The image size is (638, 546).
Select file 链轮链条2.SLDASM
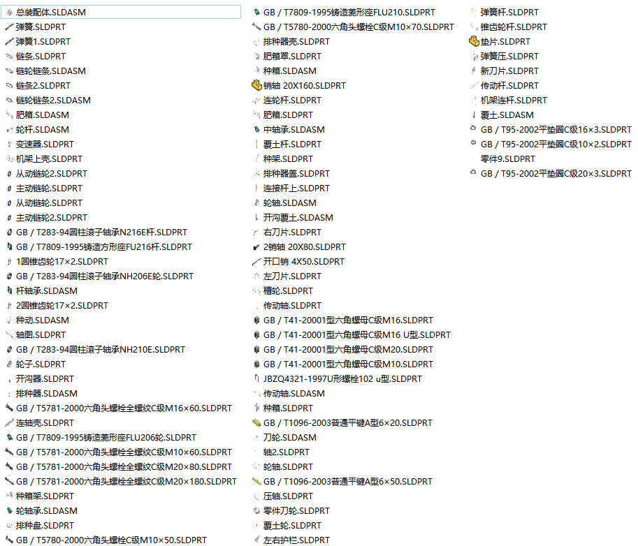point(53,101)
